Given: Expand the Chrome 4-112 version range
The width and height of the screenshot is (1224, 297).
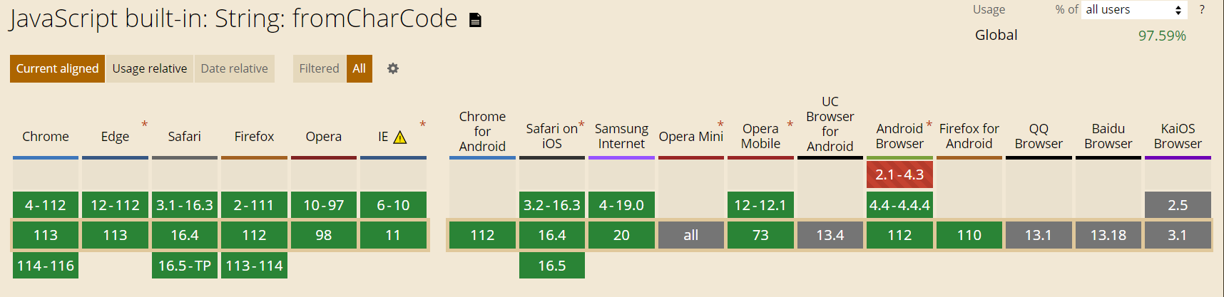Looking at the screenshot, I should tap(46, 205).
